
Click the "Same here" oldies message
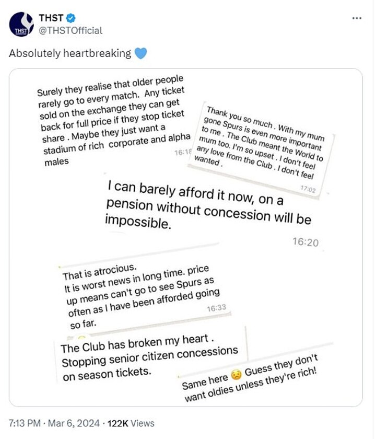click(x=256, y=377)
